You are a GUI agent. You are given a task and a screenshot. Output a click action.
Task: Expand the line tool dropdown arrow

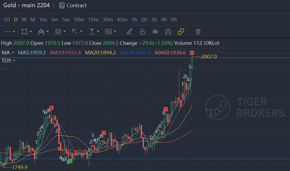14,31
